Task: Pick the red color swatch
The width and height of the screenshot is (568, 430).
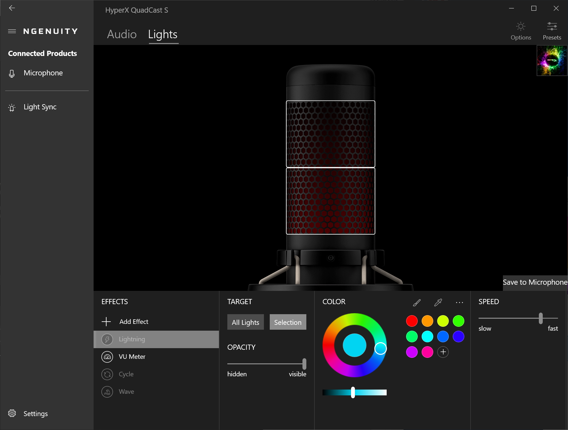Action: coord(412,321)
